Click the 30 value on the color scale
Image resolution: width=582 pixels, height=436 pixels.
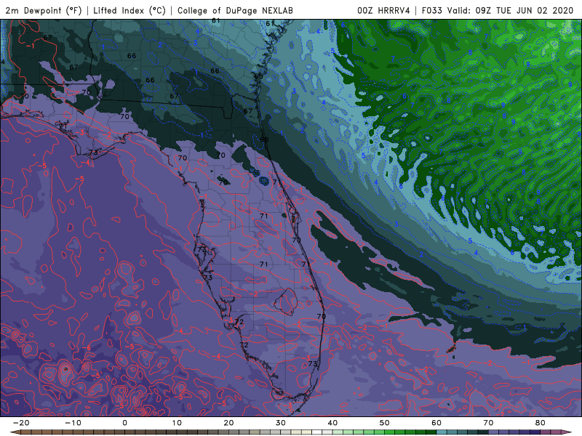pos(281,423)
